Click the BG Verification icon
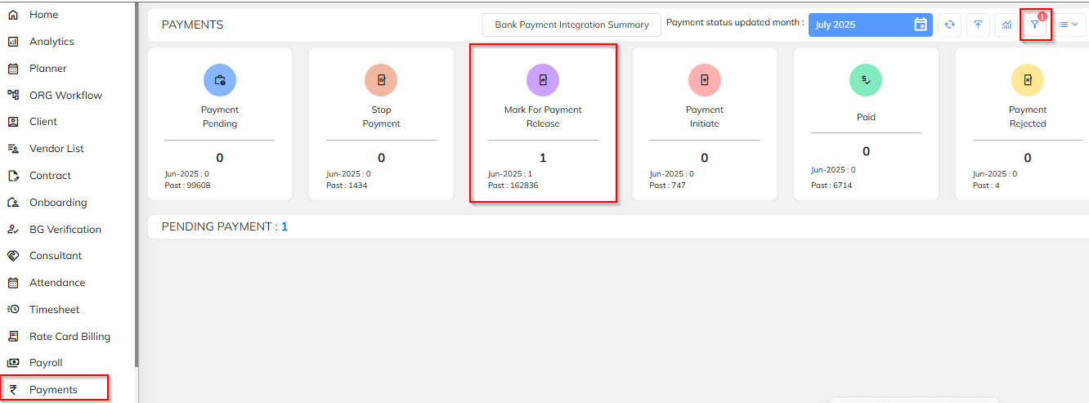This screenshot has width=1089, height=403. [13, 230]
